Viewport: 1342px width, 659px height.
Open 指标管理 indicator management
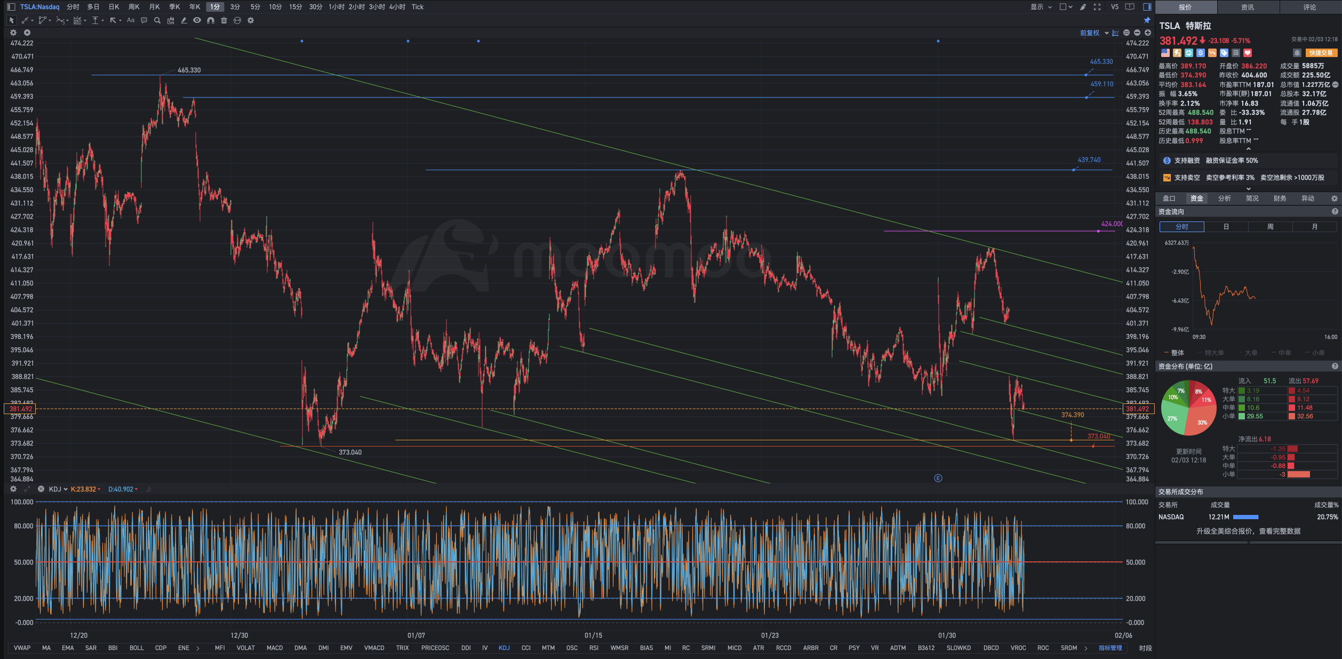(1110, 648)
